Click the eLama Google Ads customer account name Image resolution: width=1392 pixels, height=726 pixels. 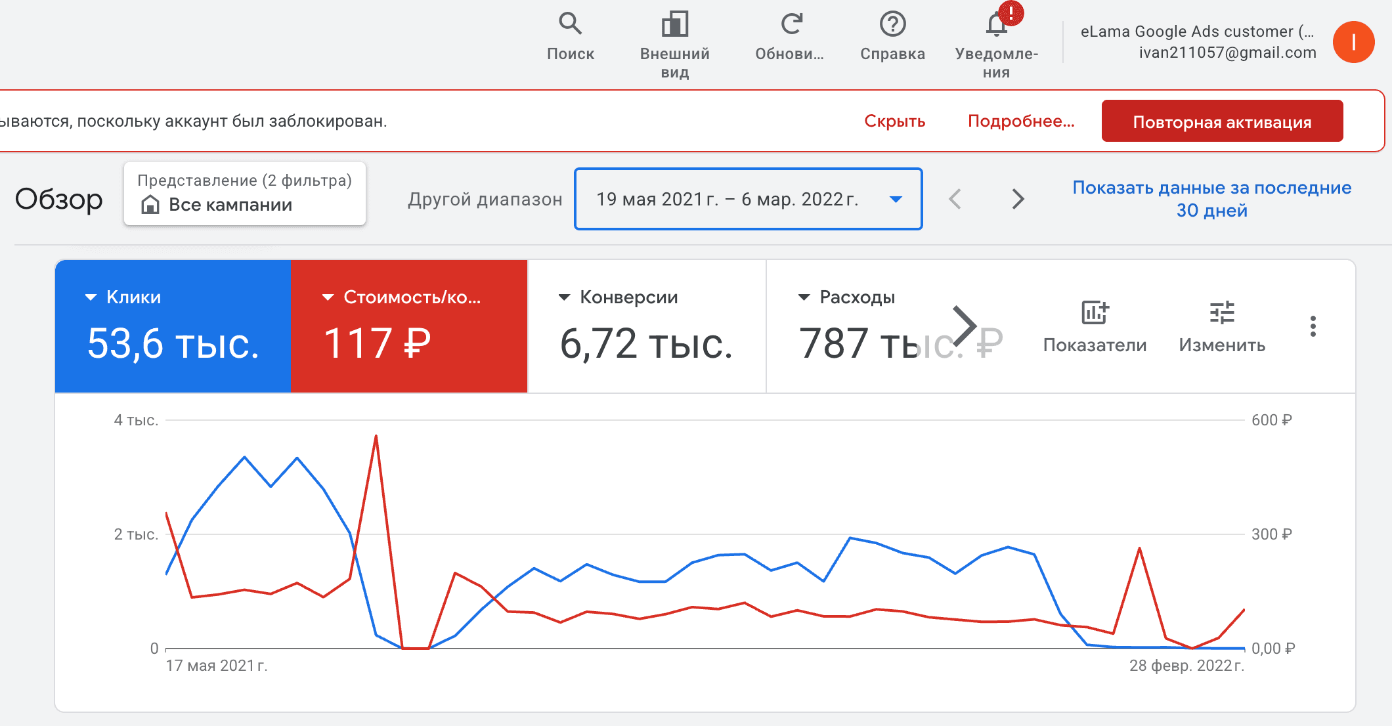pyautogui.click(x=1198, y=32)
